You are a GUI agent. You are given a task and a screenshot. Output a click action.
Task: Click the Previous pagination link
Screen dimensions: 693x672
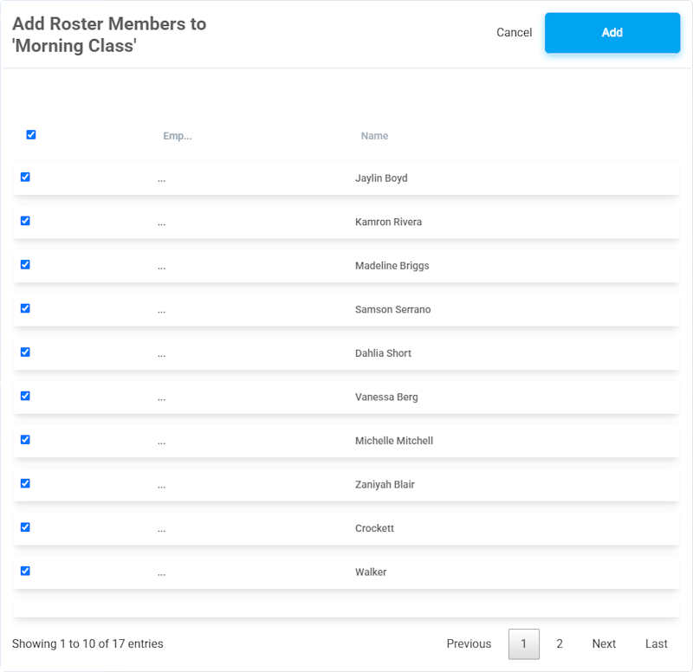[469, 644]
